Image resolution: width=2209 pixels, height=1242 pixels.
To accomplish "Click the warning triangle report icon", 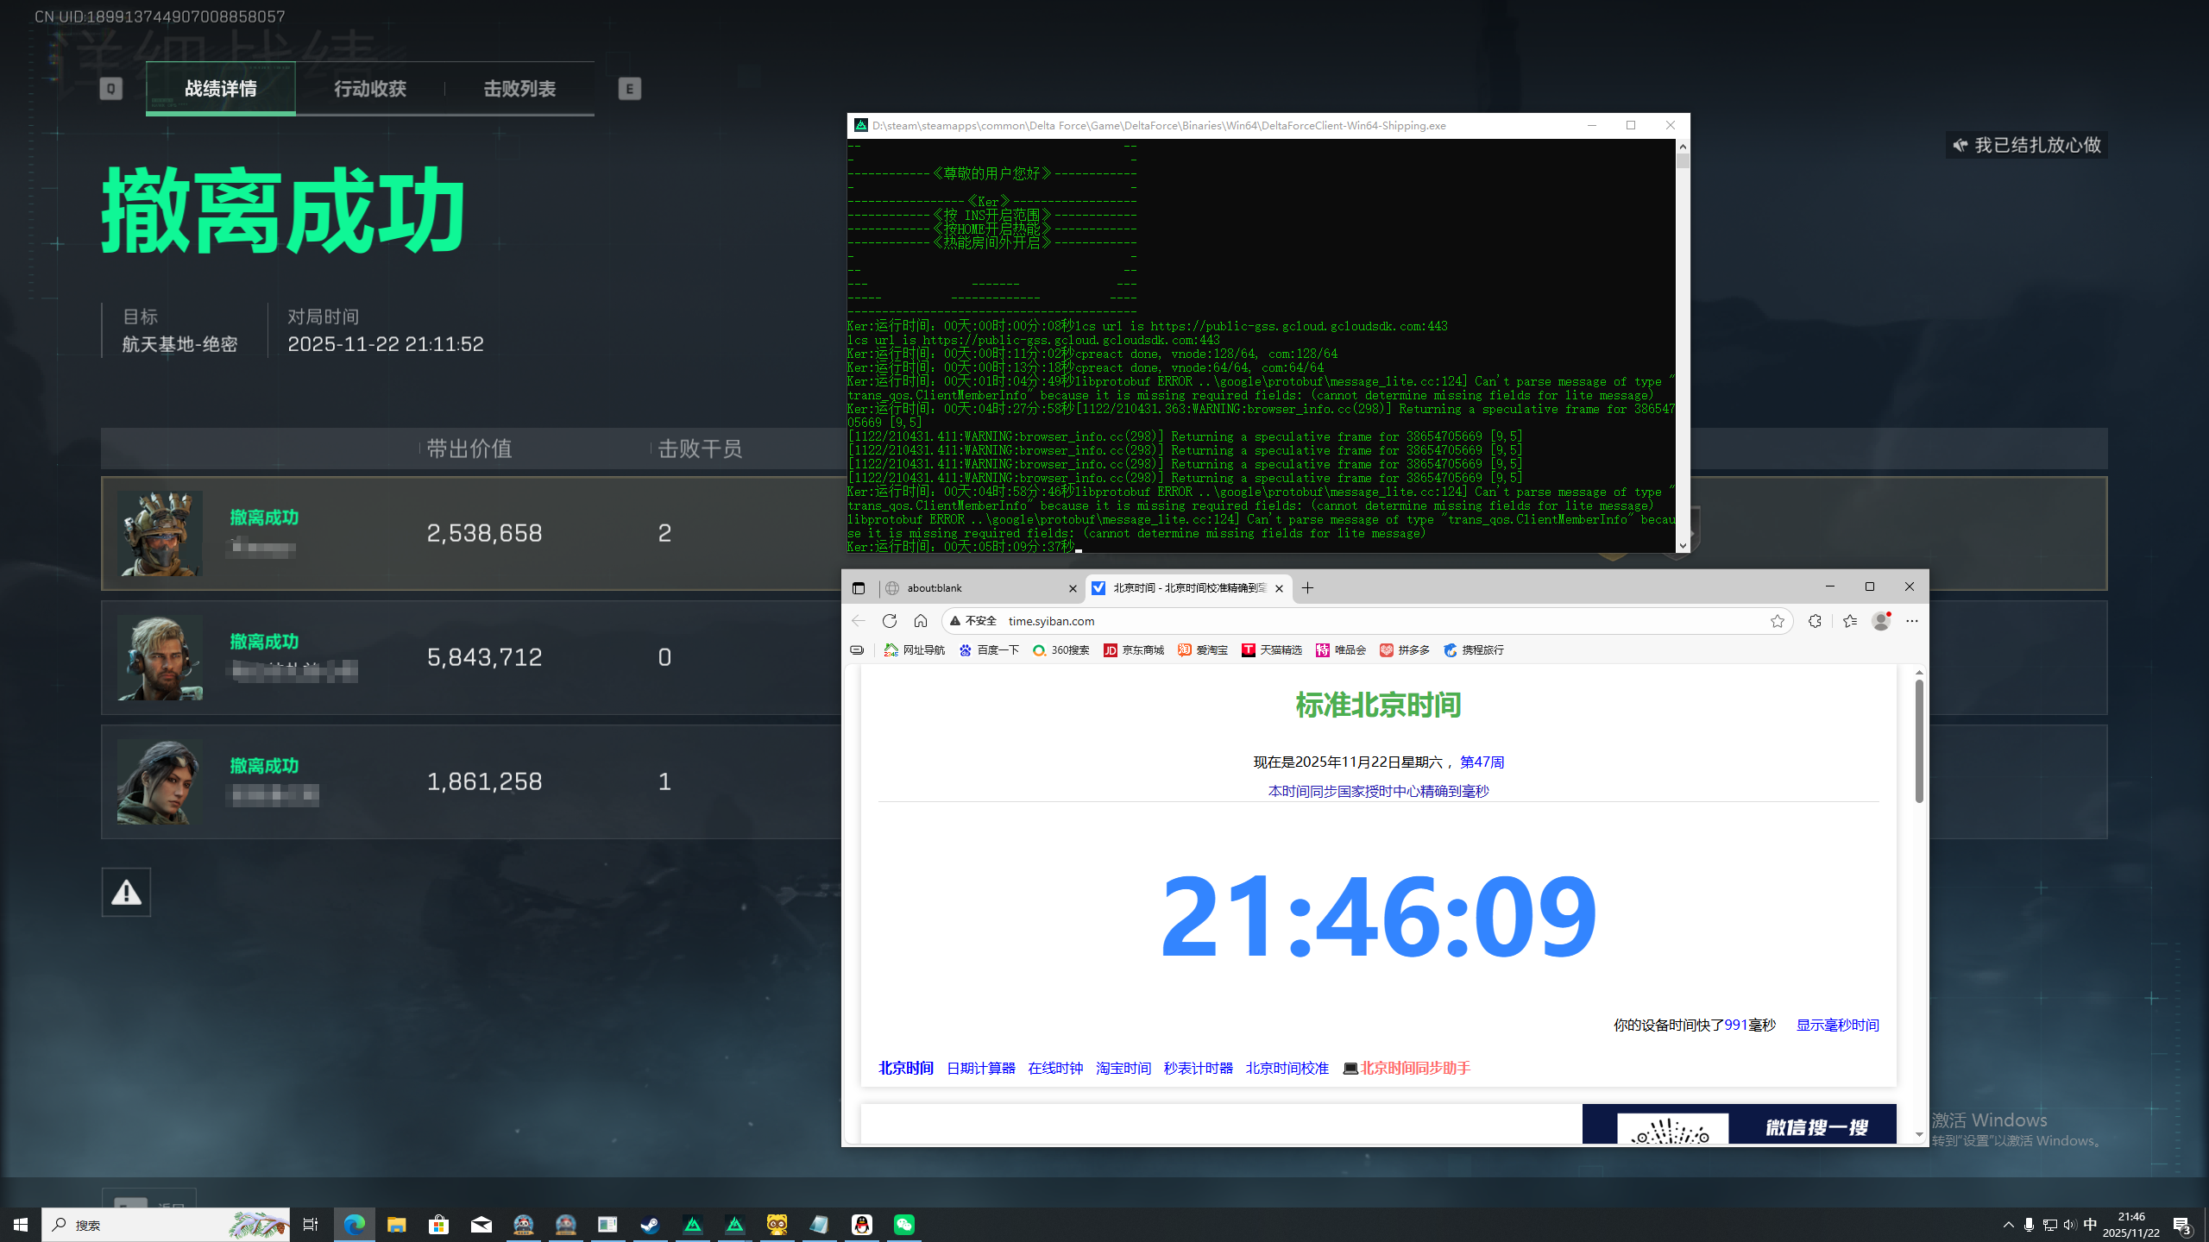I will tap(126, 892).
